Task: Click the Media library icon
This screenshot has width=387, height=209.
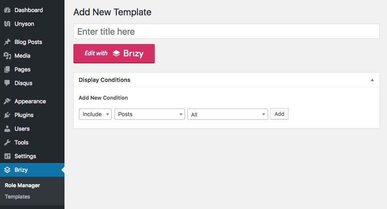Action: pos(7,56)
